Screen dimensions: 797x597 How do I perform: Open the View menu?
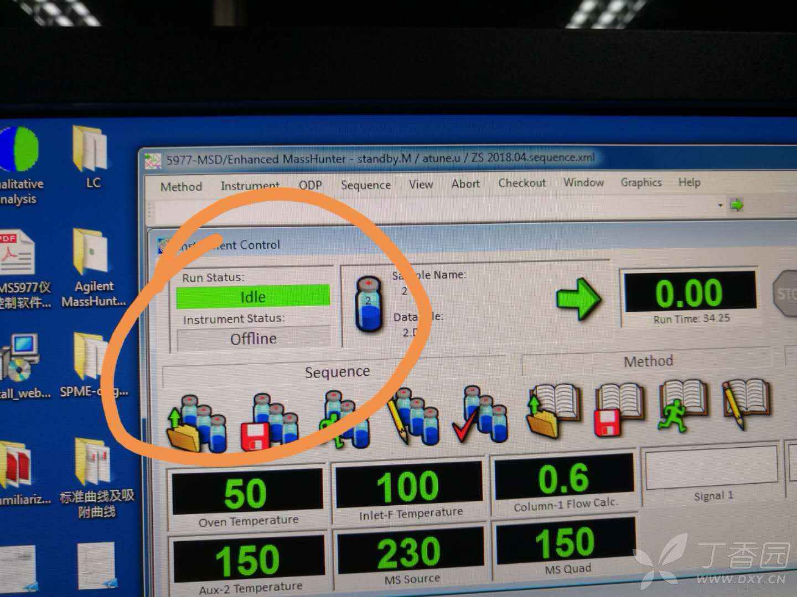(421, 184)
